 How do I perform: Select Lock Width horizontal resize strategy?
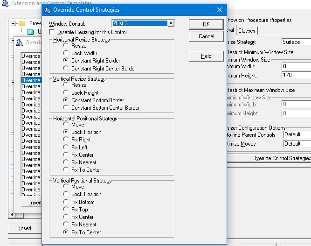tap(66, 53)
